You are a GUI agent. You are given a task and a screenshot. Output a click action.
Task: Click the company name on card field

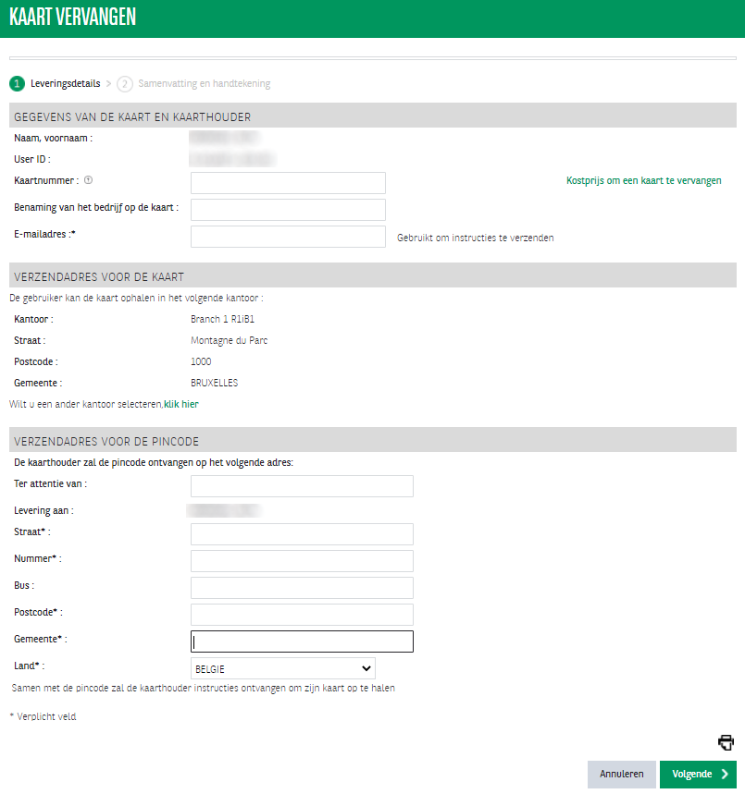(x=288, y=210)
